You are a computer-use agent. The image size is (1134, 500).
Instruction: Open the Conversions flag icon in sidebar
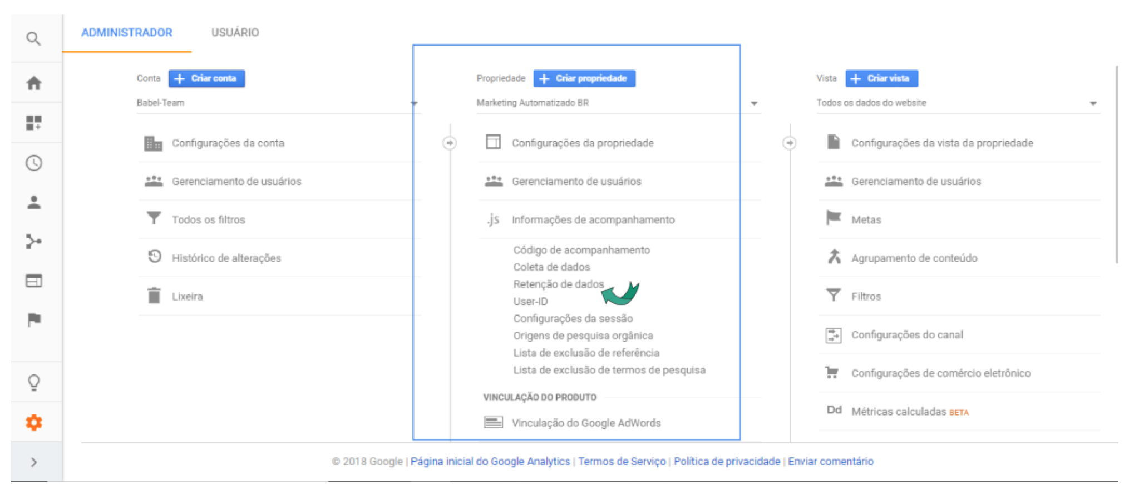coord(34,319)
